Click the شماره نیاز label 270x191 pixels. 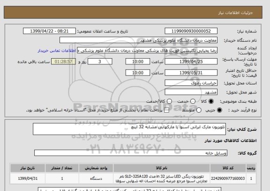tap(247, 31)
